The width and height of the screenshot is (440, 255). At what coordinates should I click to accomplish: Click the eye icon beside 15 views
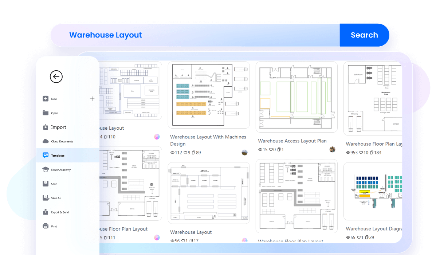click(260, 150)
